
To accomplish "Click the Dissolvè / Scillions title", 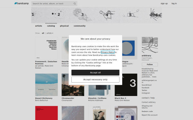I will 97,98.
